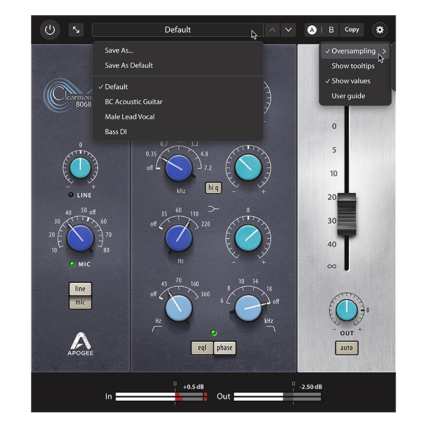Click the auto button under OUT

[346, 348]
